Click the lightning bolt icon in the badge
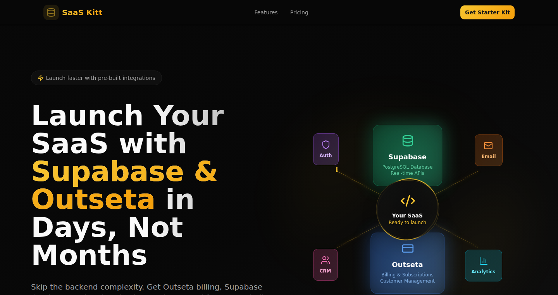558x295 pixels. coord(41,78)
